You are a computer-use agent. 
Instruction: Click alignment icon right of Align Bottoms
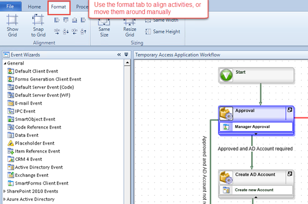[83, 20]
